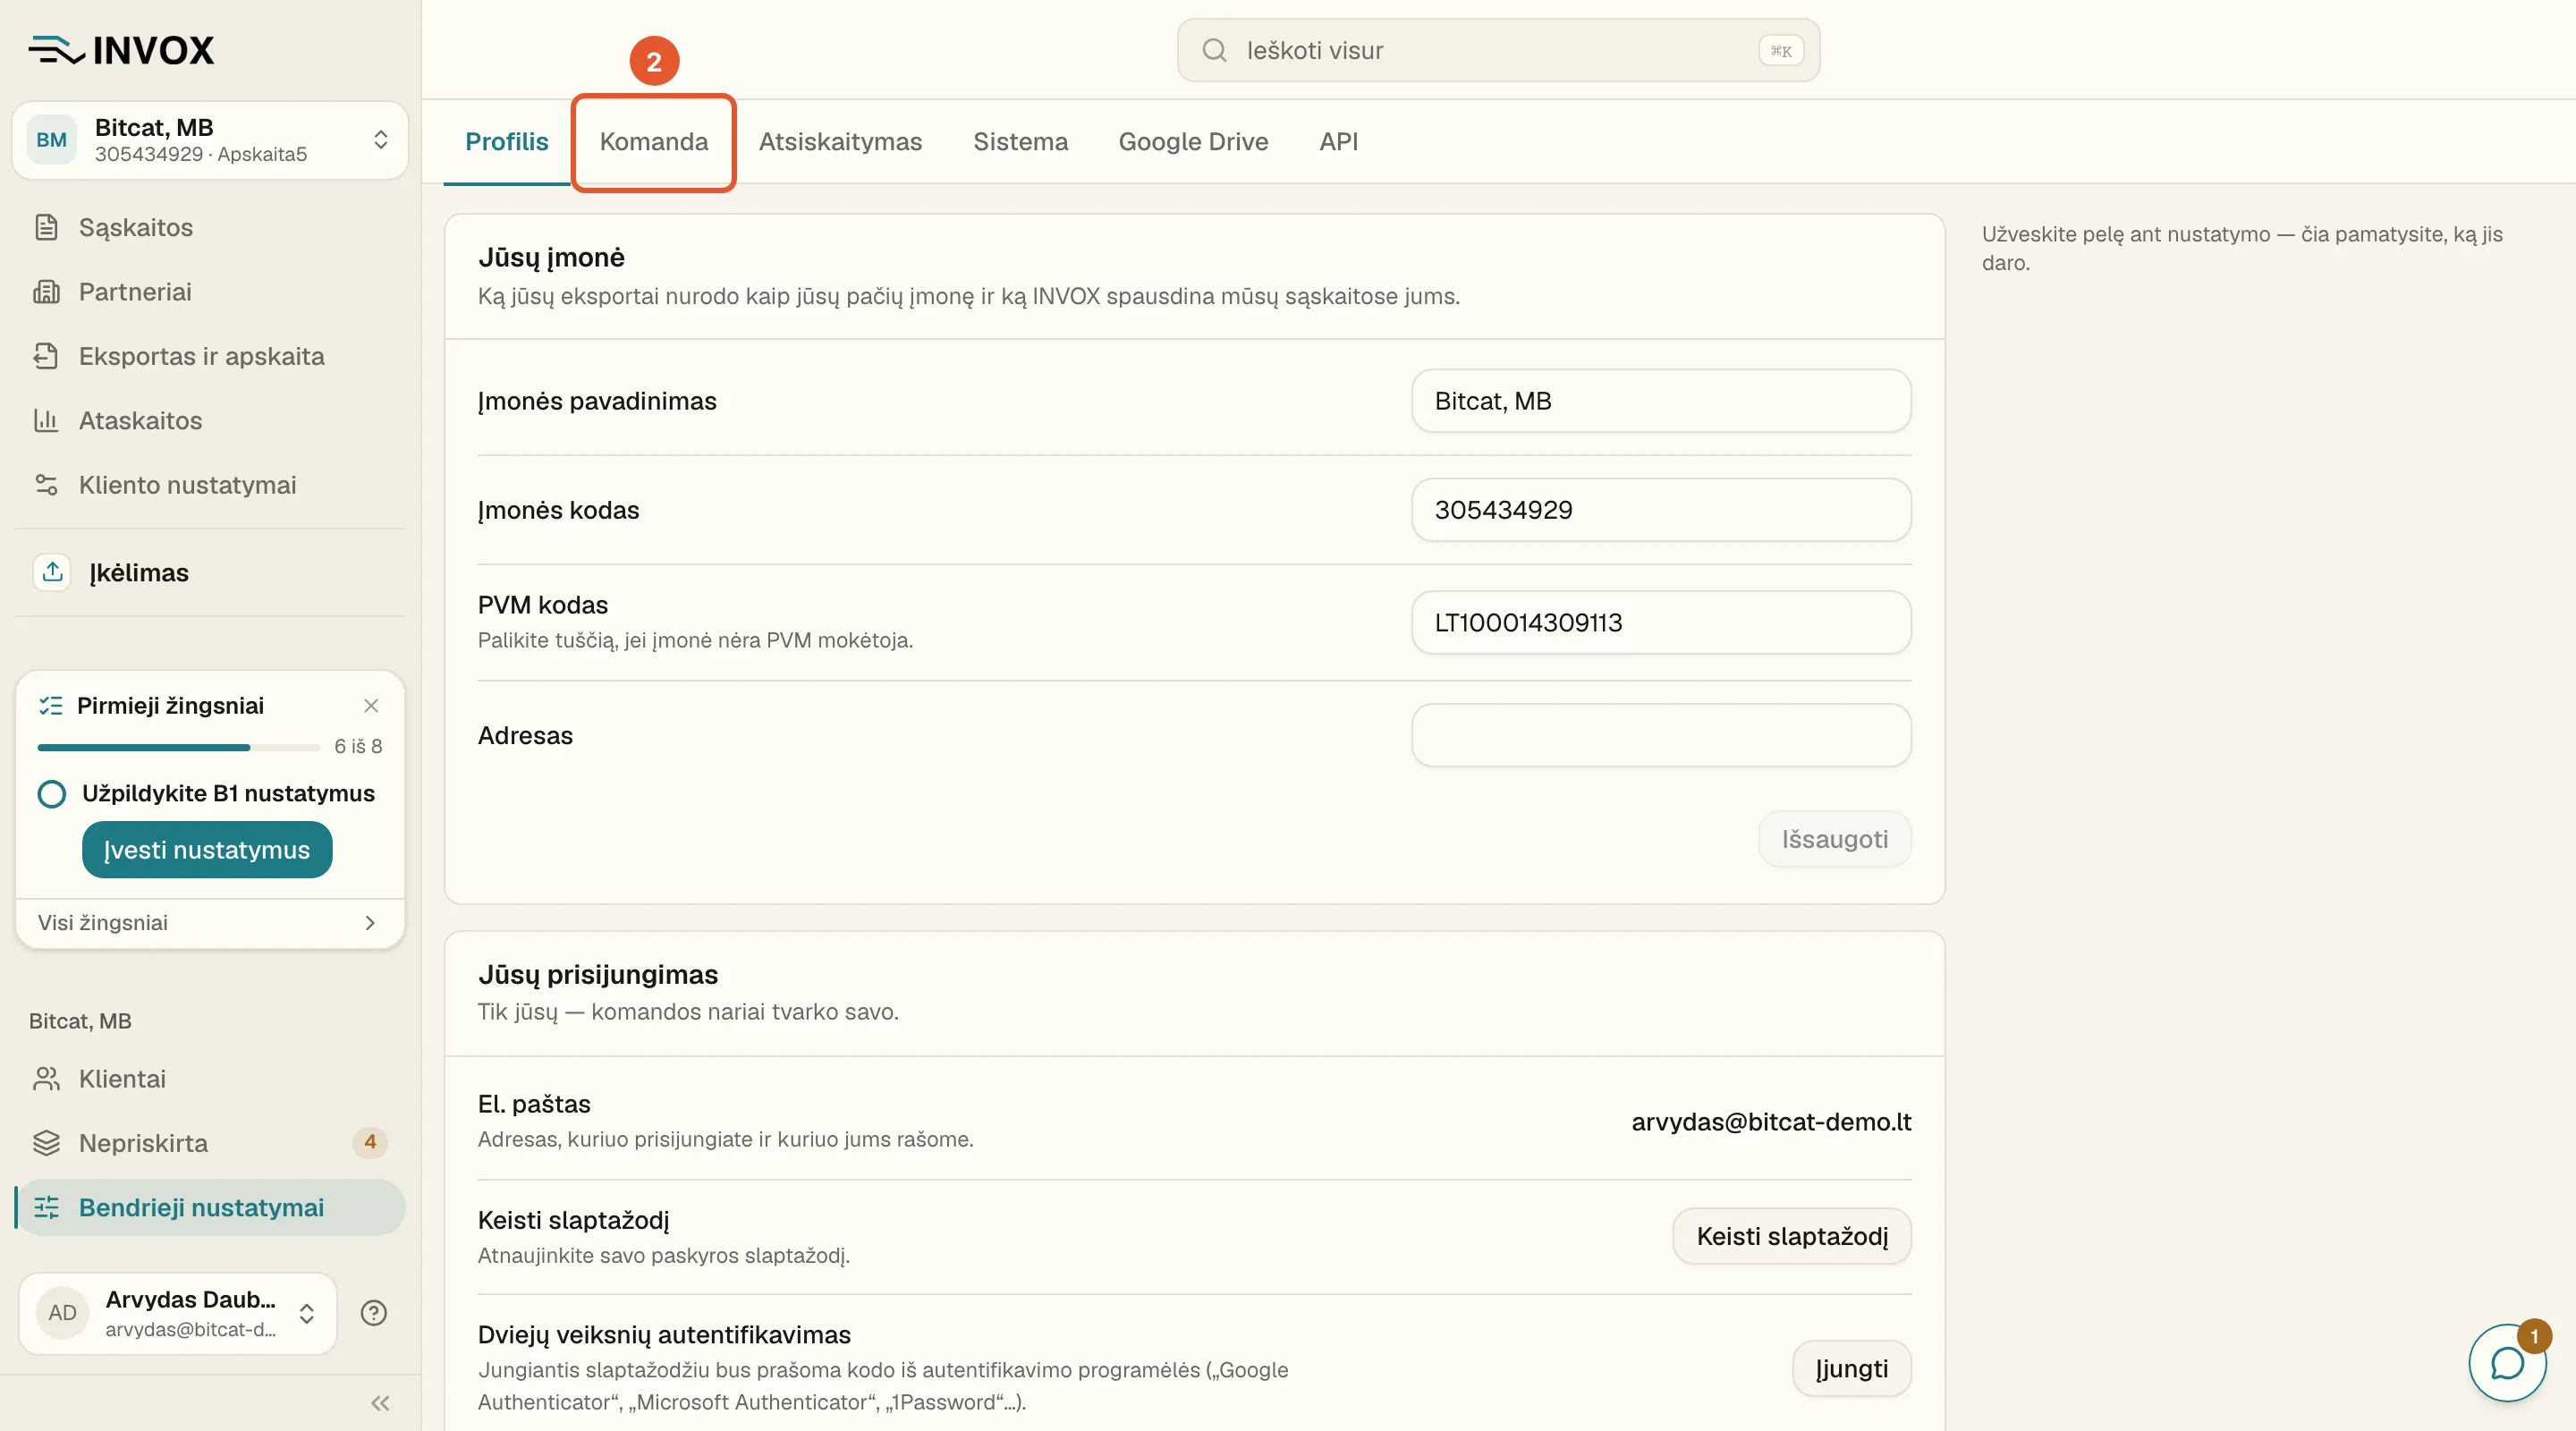Click the INVOX logo

(122, 50)
